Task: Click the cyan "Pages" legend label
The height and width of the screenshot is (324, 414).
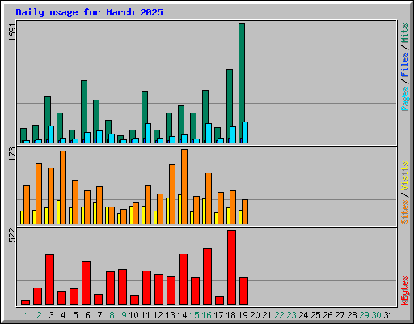Action: point(405,99)
